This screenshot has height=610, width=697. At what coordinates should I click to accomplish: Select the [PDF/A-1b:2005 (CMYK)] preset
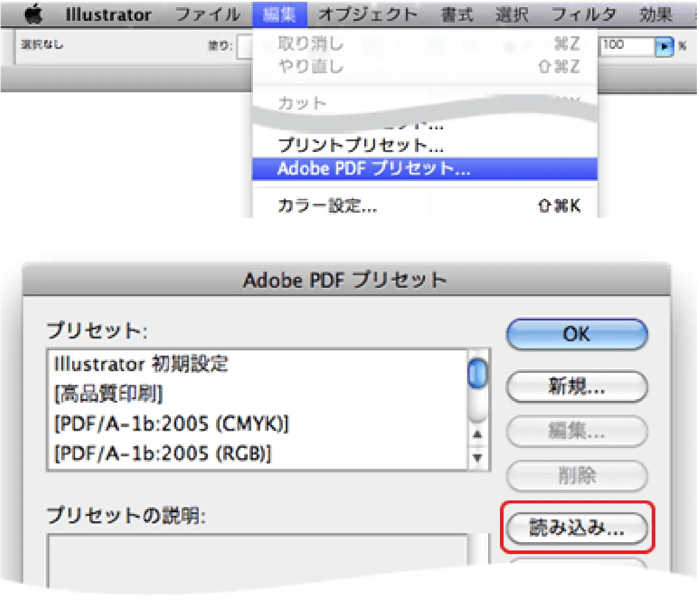(171, 424)
